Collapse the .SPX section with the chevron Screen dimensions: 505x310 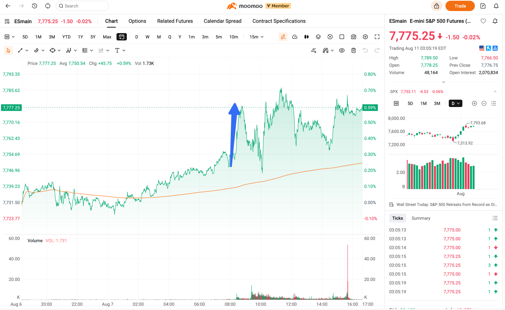tap(495, 92)
